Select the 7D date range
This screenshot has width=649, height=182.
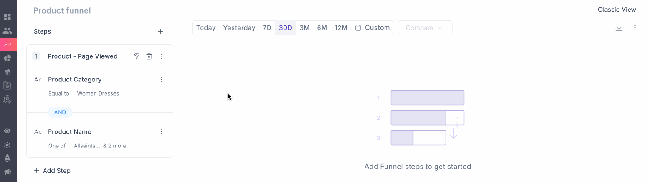267,28
